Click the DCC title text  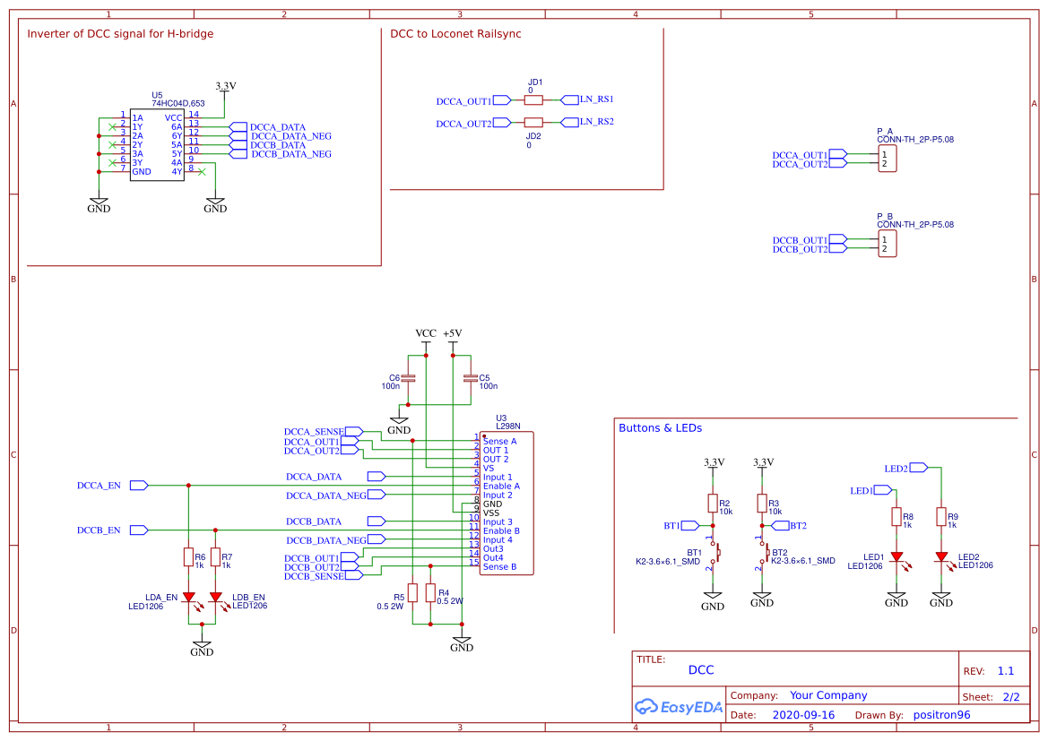coord(702,669)
